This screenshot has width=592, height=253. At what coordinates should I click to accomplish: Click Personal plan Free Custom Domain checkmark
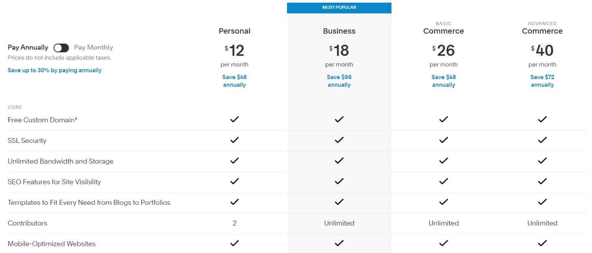click(234, 120)
